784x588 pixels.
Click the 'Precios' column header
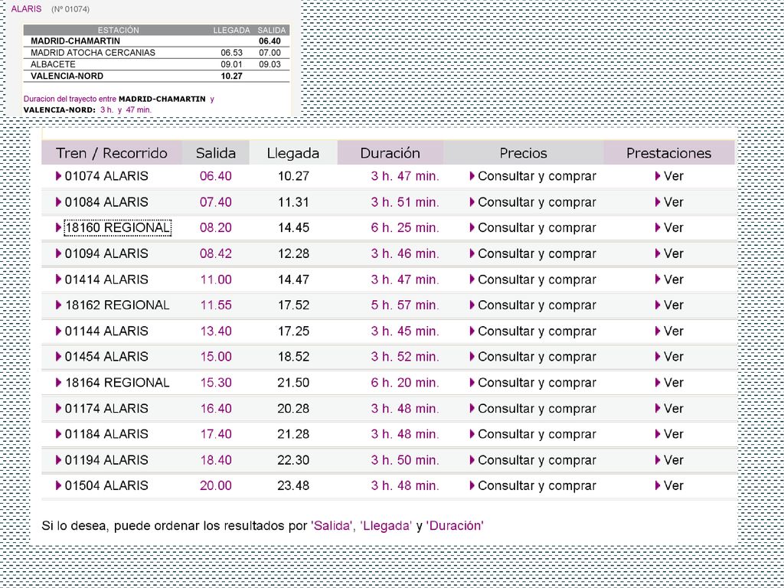[523, 153]
